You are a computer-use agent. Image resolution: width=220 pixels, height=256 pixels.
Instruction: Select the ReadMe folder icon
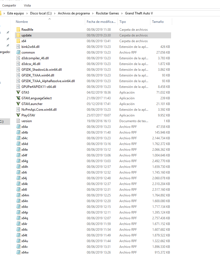coord(18,30)
